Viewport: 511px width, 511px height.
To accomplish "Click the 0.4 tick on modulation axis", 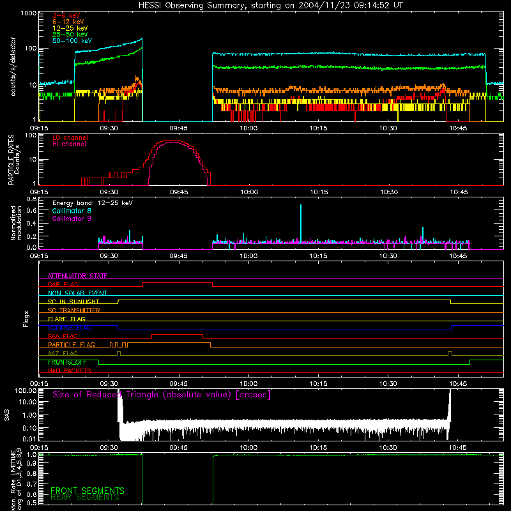I will tap(31, 224).
